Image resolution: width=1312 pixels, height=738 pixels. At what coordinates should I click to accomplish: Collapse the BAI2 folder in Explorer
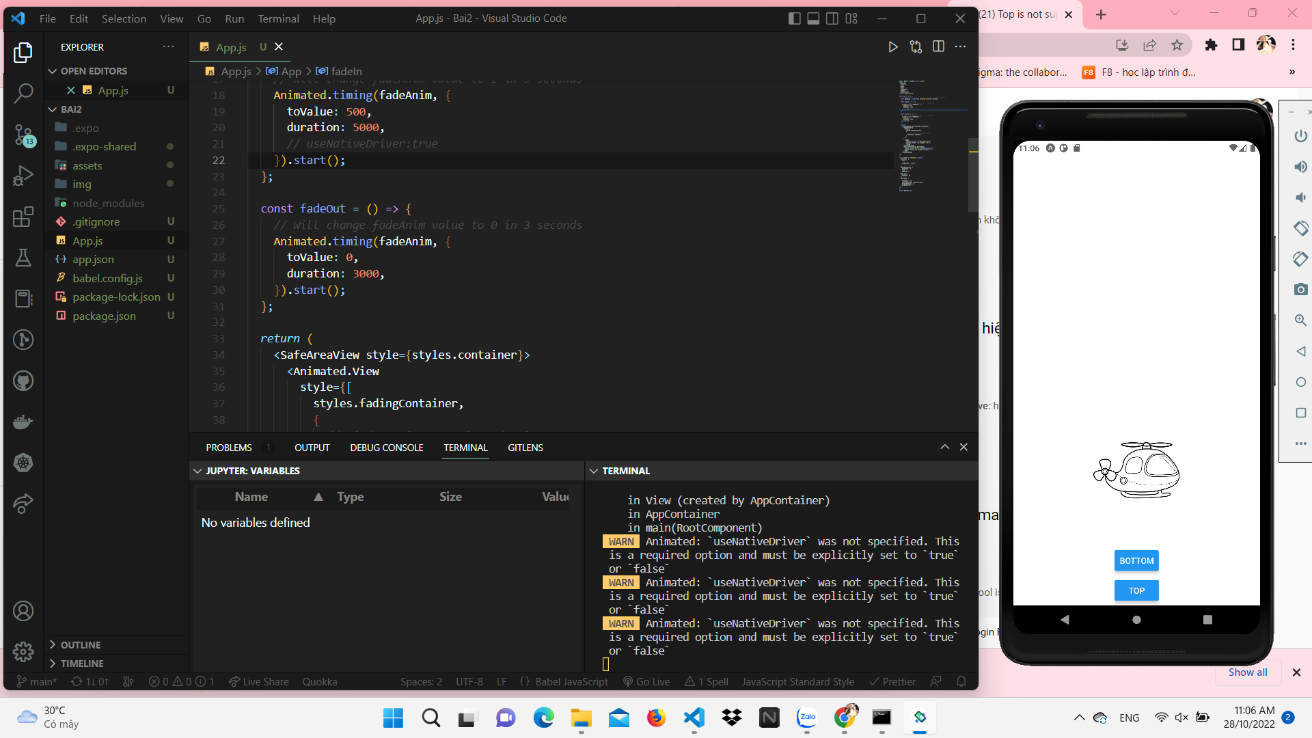pyautogui.click(x=53, y=109)
